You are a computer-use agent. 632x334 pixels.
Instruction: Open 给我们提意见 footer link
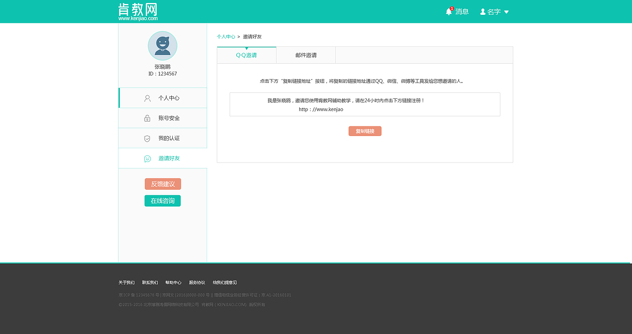tap(225, 283)
